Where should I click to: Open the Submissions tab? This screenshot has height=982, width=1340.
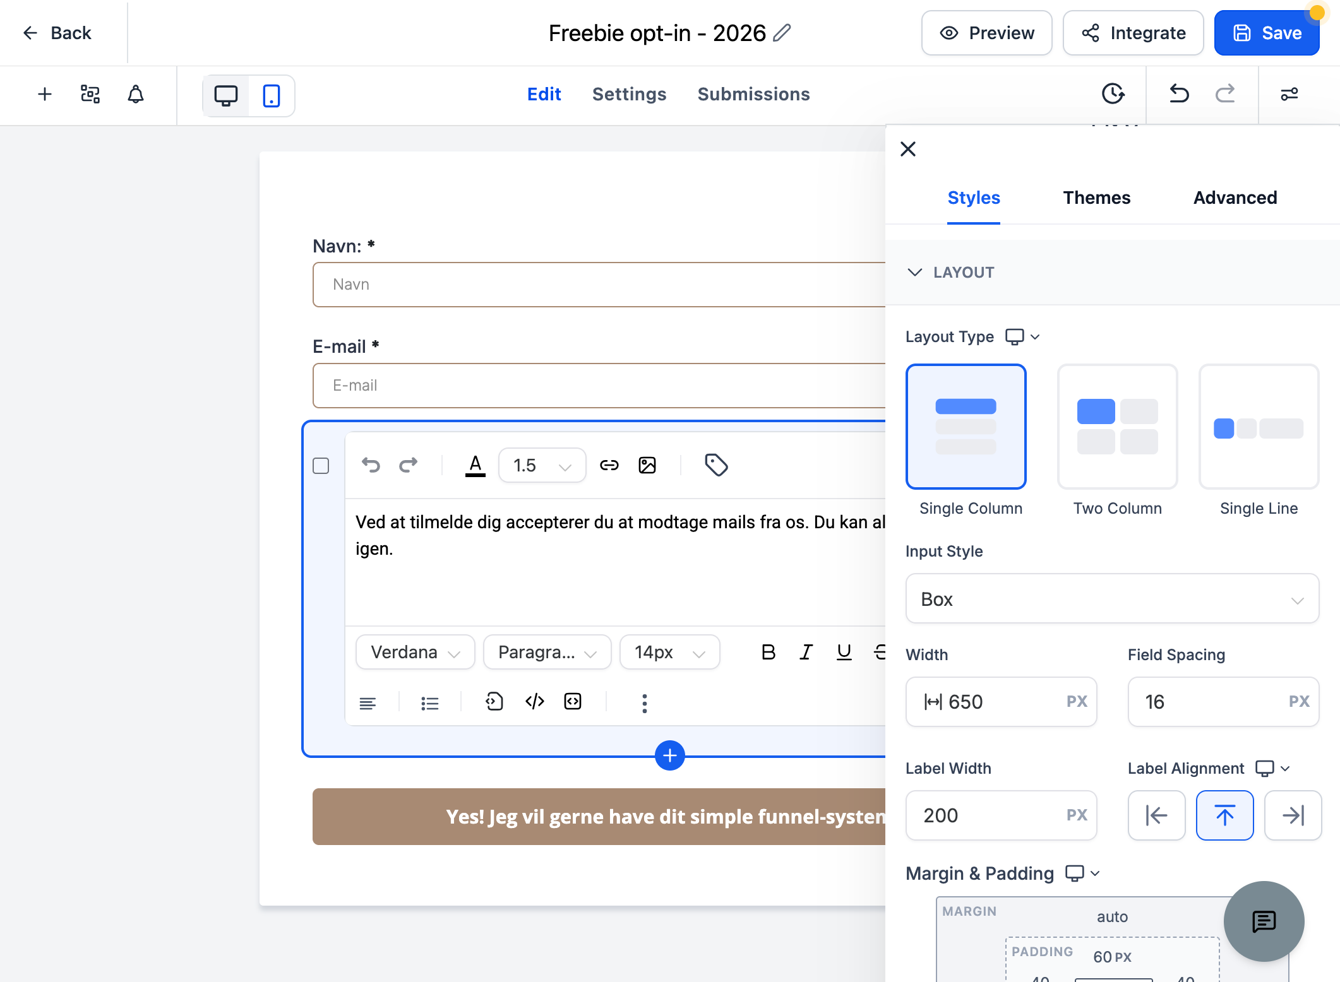click(753, 94)
